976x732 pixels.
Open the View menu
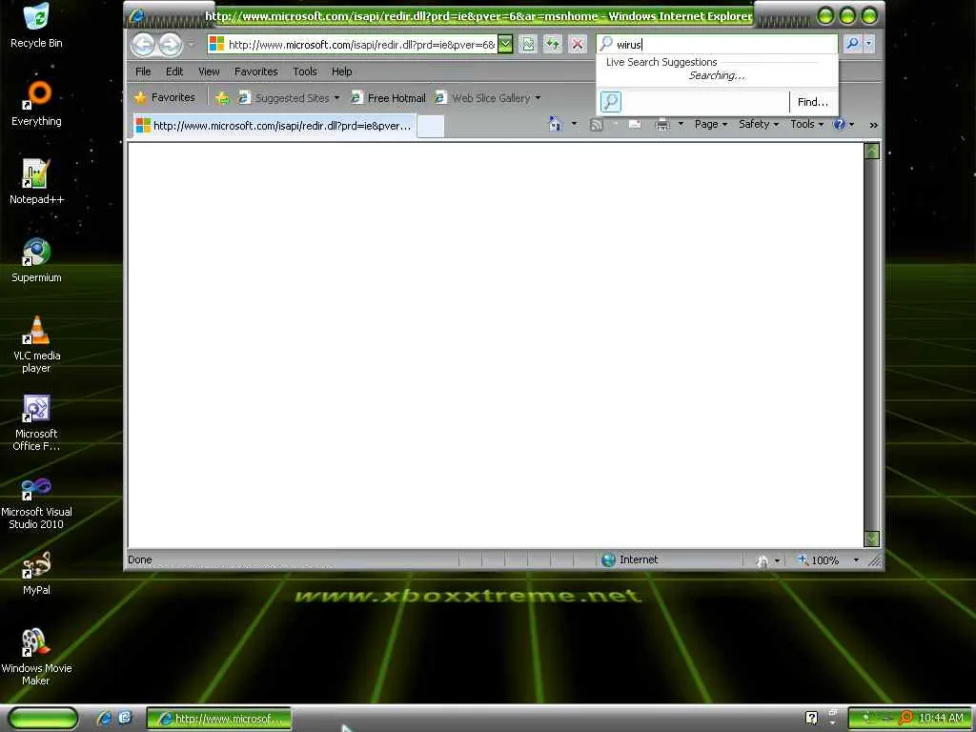pos(209,71)
